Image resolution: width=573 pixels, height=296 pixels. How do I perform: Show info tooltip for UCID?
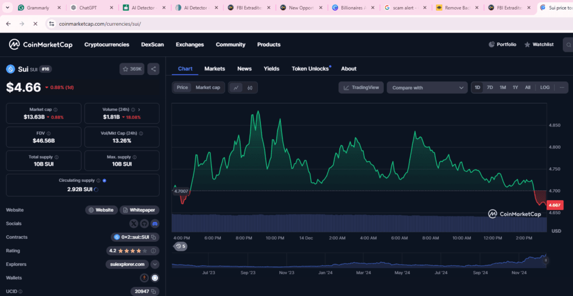[20, 292]
